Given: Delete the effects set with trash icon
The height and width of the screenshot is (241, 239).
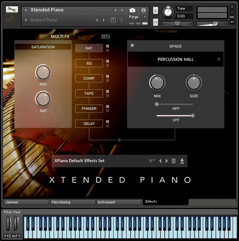Looking at the screenshot, I should point(173,161).
